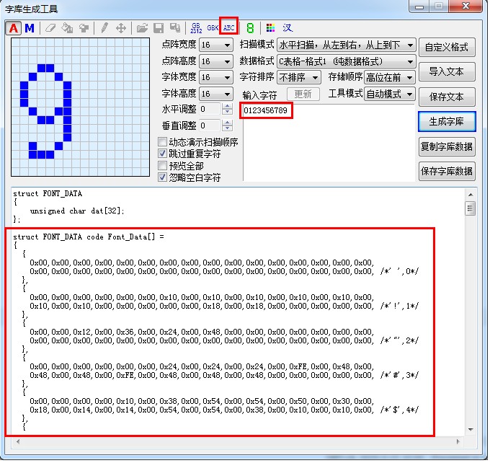The width and height of the screenshot is (490, 463).
Task: Expand the 字体高度 combo box
Action: [216, 94]
